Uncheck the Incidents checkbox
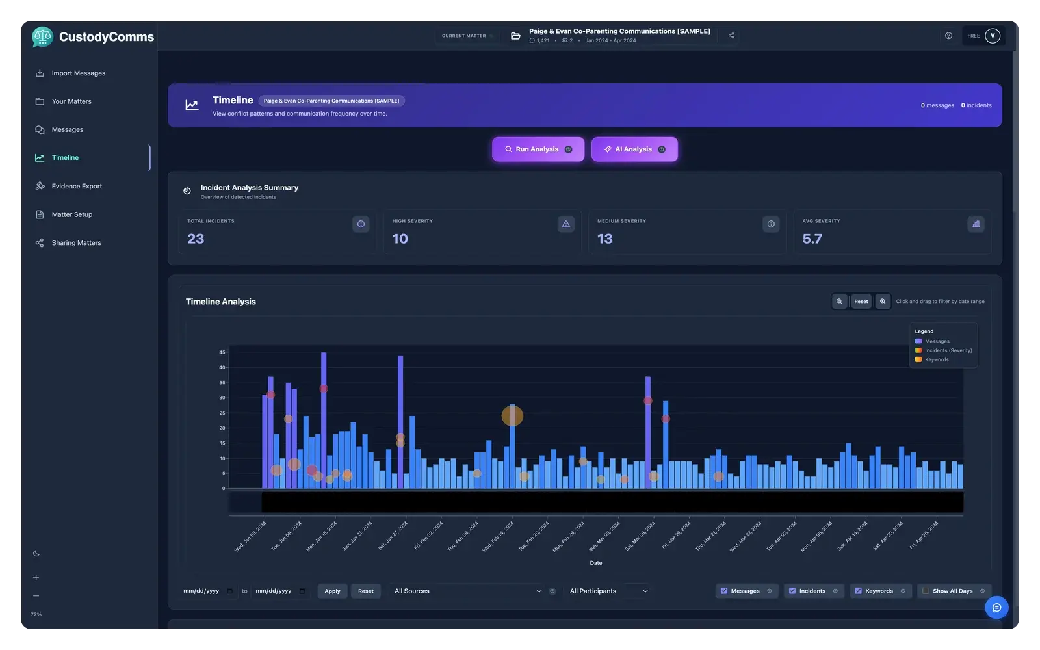Viewport: 1040px width, 650px height. pos(792,591)
